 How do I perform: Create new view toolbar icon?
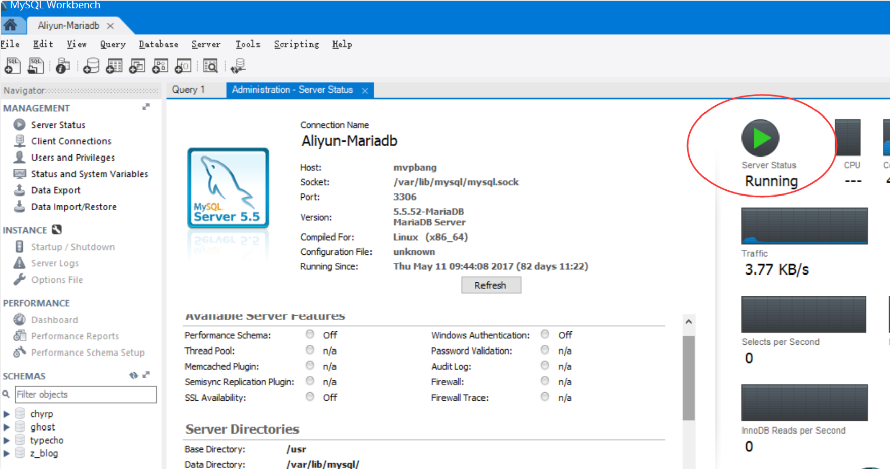tap(137, 66)
